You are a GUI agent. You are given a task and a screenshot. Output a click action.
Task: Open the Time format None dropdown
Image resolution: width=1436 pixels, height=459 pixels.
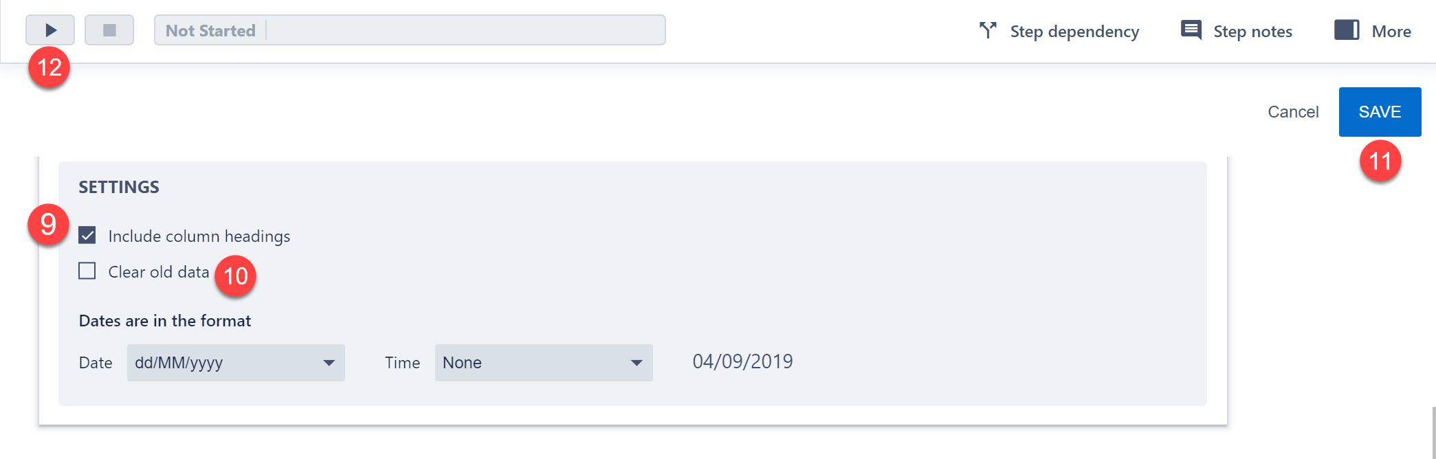543,363
